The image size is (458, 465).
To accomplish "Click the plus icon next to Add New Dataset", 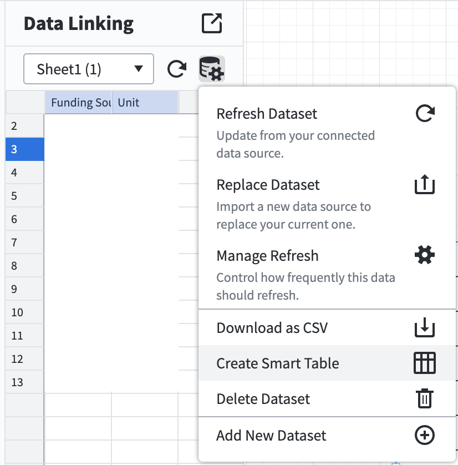I will 424,435.
